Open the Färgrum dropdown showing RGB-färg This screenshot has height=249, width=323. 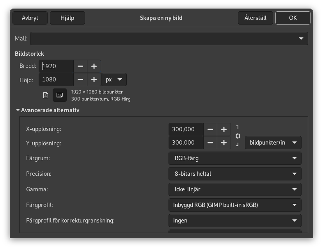235,158
